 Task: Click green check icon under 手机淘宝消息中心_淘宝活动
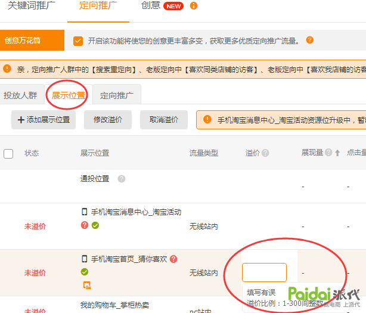[95, 225]
